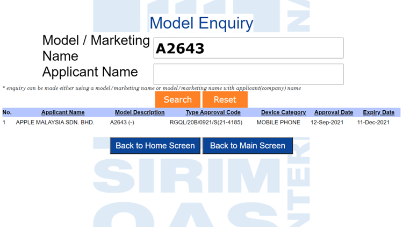Click the italic enquiry note text
The height and width of the screenshot is (227, 403).
[x=152, y=88]
